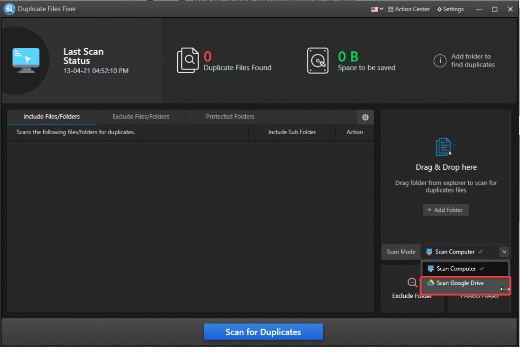Click the Include Sub Folder column header
This screenshot has width=520, height=347.
(x=292, y=132)
